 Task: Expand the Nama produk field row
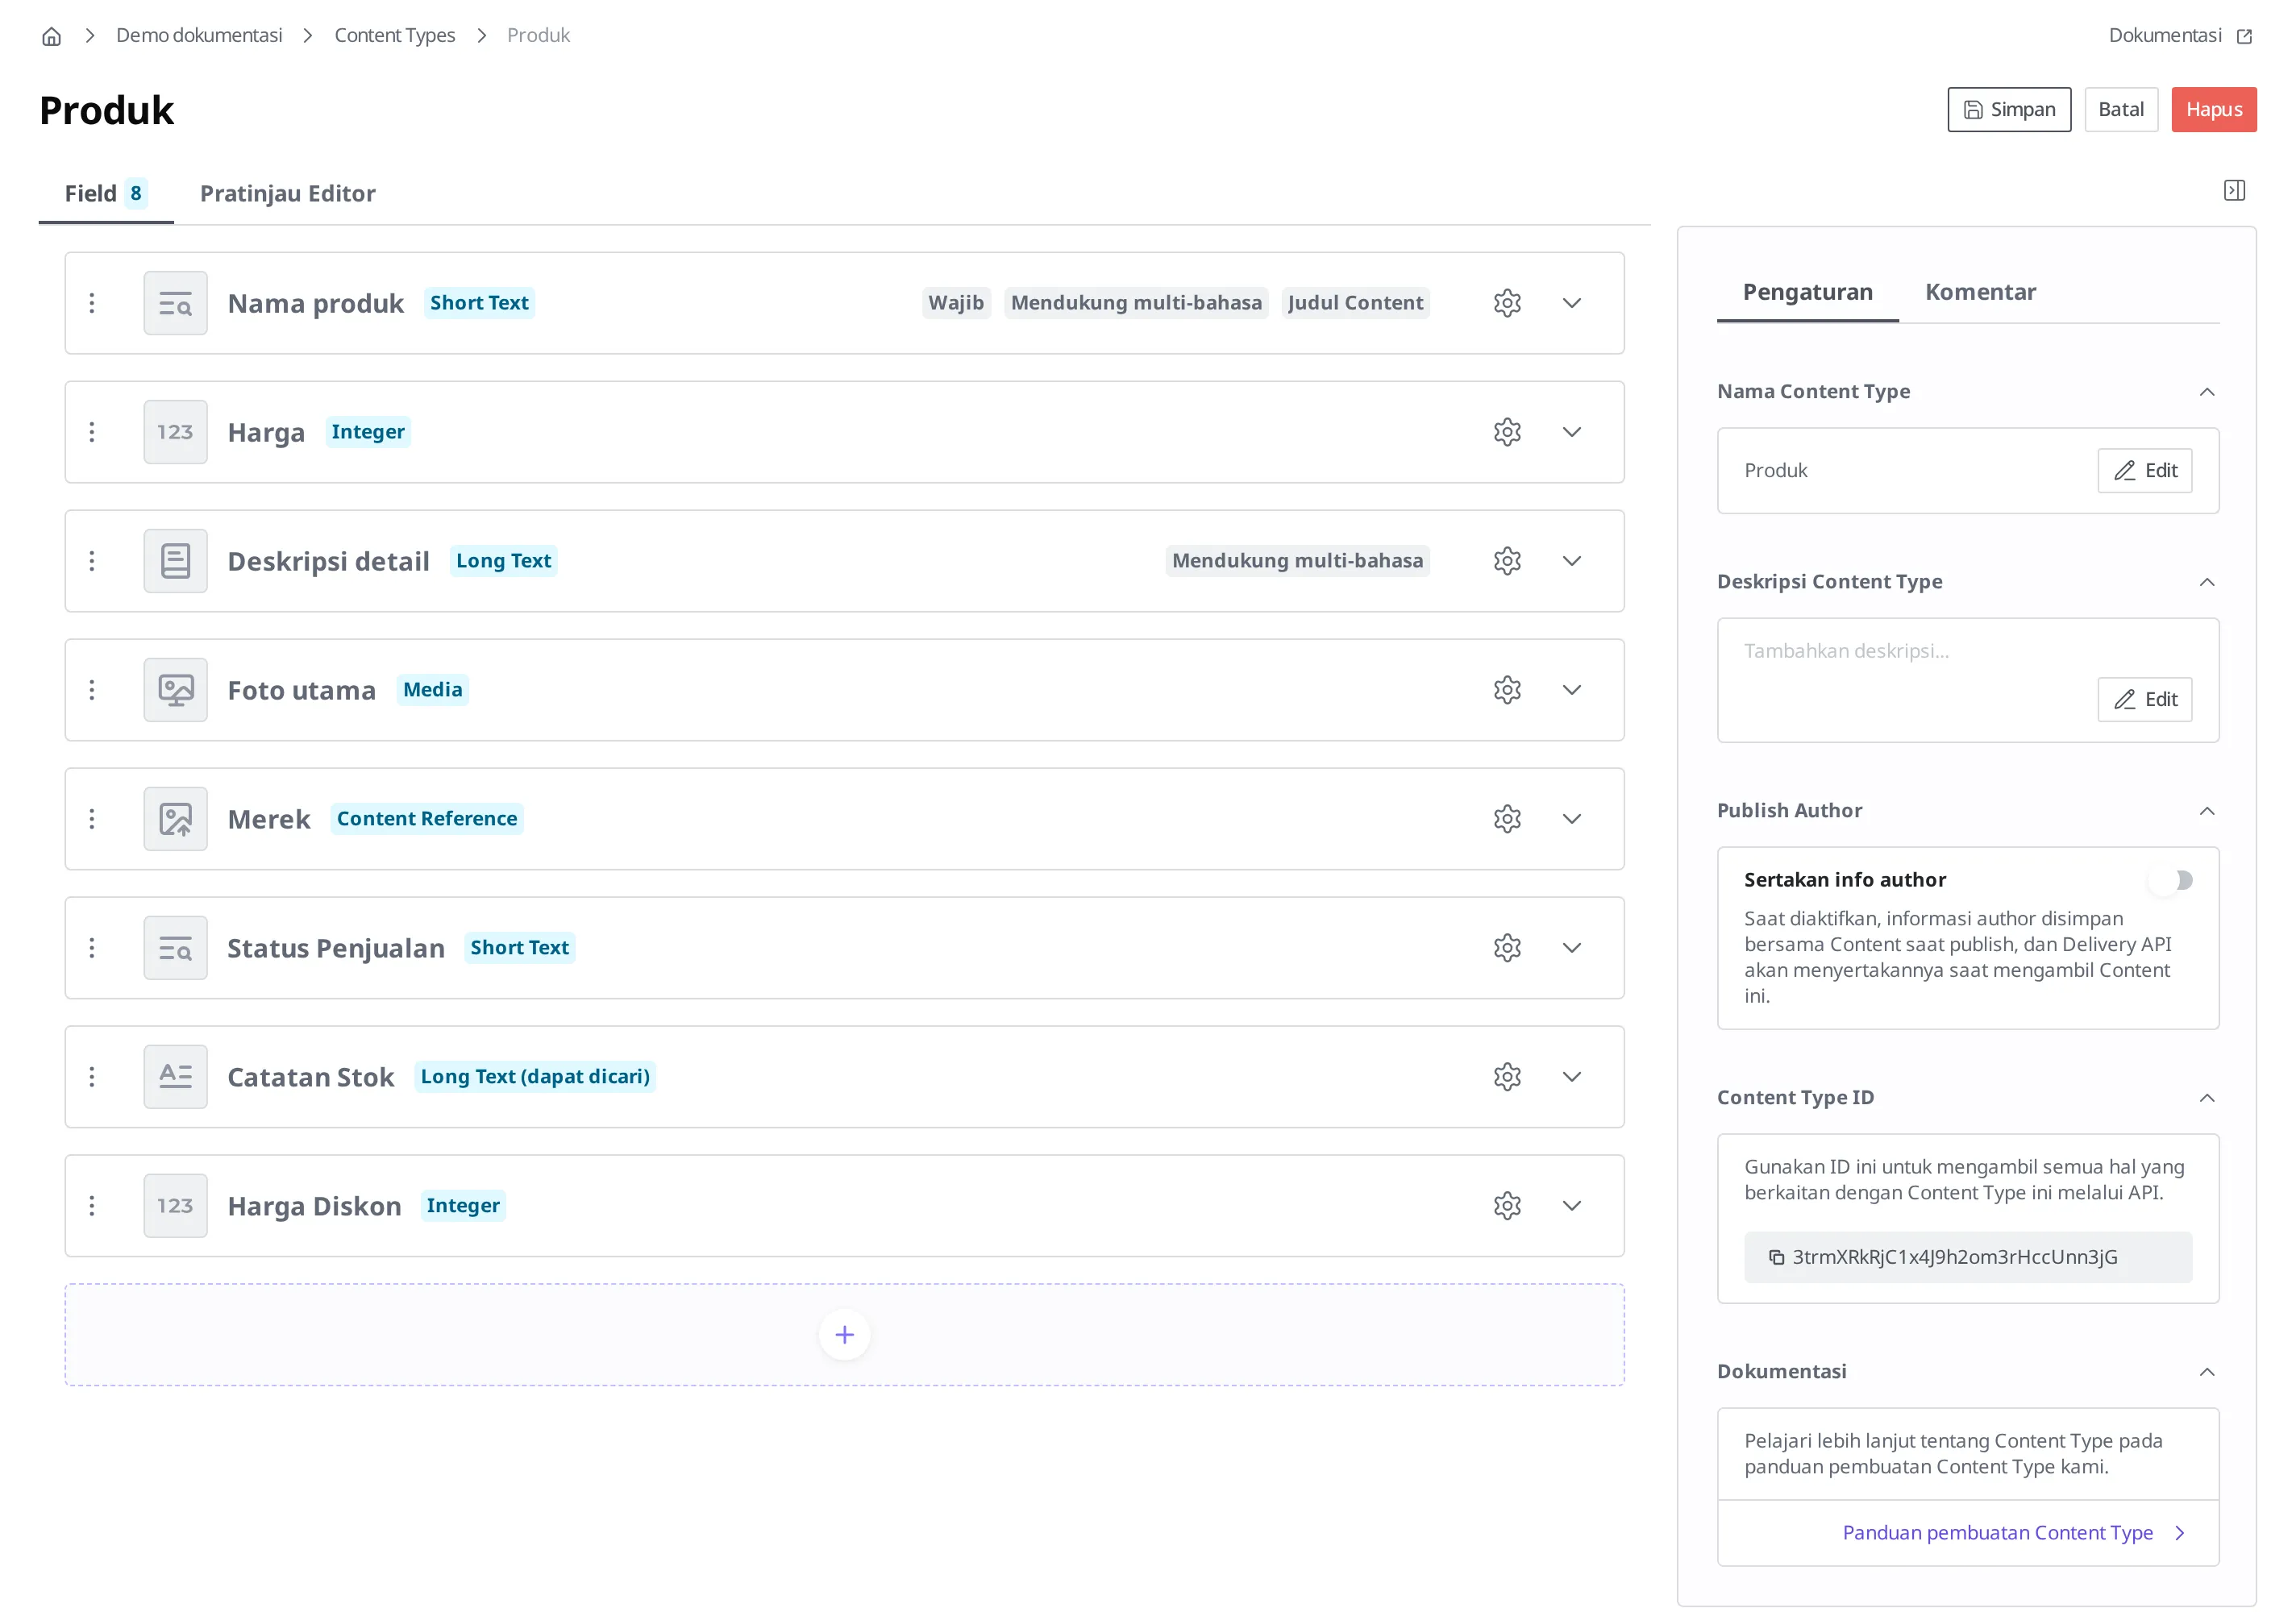pyautogui.click(x=1572, y=303)
